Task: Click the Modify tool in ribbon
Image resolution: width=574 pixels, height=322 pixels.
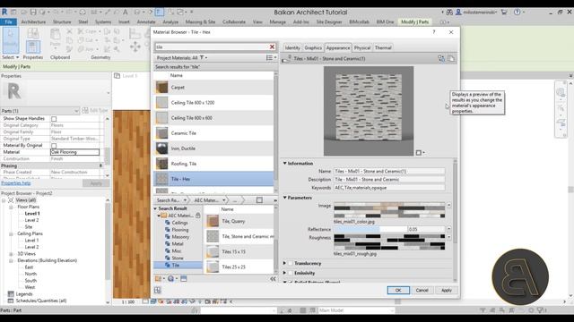Action: (11, 40)
